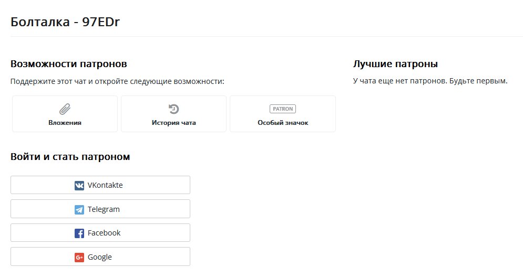Sign in with the VKontakte button

100,185
